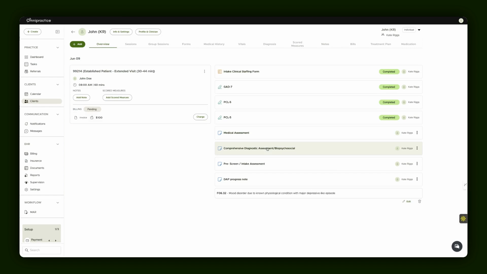Go back using the left arrow
487x274 pixels.
pos(73,32)
